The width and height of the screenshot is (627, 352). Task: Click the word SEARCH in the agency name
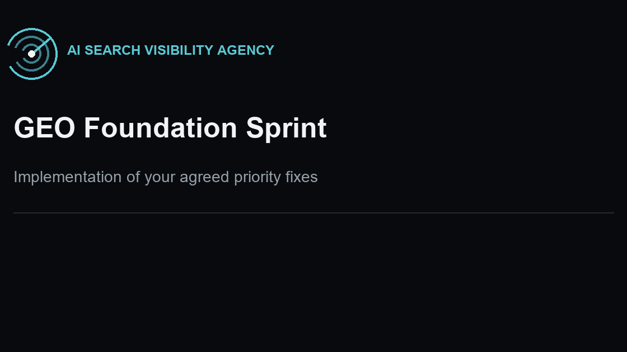click(113, 50)
